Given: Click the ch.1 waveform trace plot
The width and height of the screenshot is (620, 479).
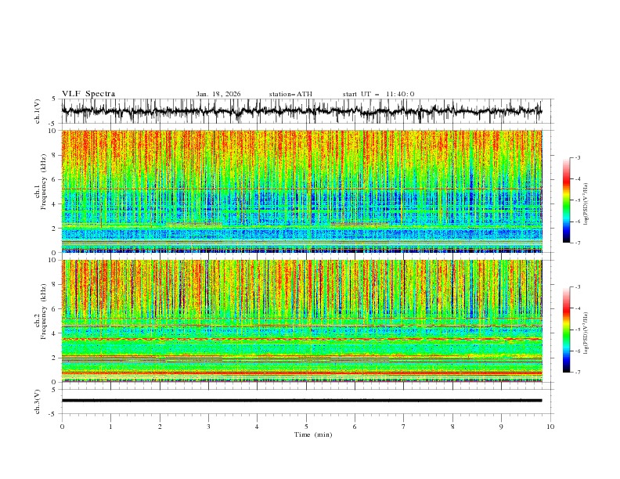Looking at the screenshot, I should (x=302, y=111).
